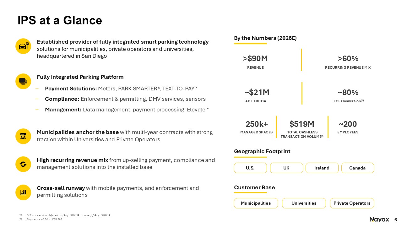
Task: Click the bar chart cross-sell icon
Action: point(23,192)
